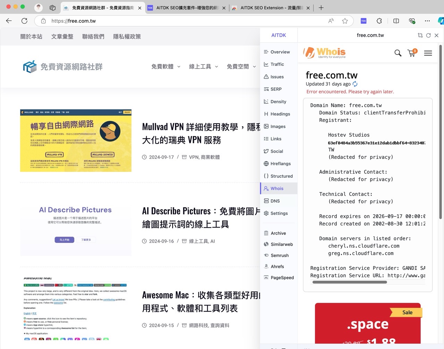
Task: Open the Whois hamburger menu
Action: 428,53
